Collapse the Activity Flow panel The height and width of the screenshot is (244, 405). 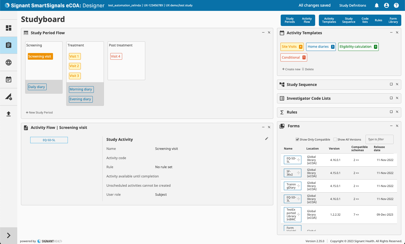click(x=263, y=127)
